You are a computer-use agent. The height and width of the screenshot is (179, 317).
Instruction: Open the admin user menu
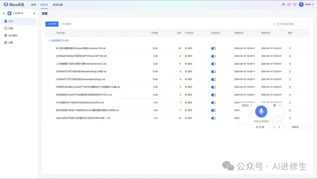(x=308, y=4)
